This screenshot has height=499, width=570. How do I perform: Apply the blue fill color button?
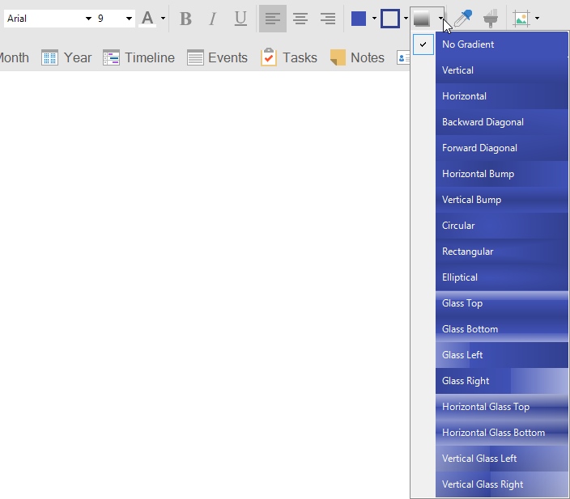pyautogui.click(x=359, y=19)
